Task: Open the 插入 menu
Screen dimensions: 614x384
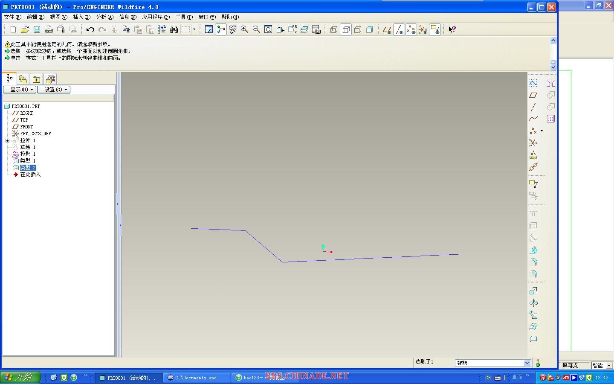Action: point(81,17)
